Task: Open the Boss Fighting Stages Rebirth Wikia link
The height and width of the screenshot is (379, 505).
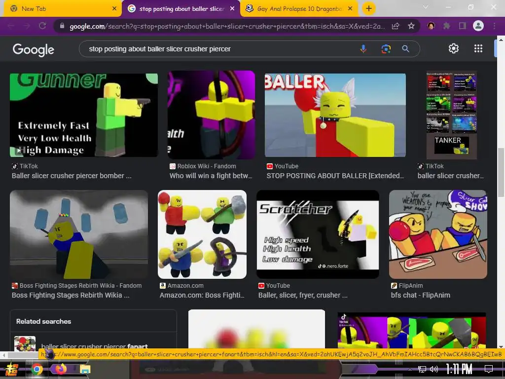Action: (x=71, y=295)
